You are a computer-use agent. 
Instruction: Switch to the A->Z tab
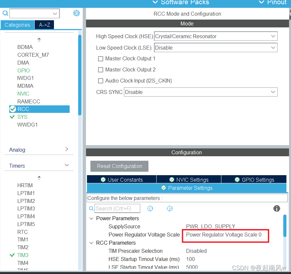(x=44, y=24)
